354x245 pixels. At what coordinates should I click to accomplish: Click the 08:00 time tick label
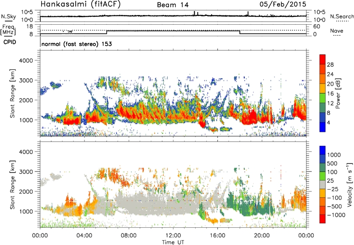(x=128, y=236)
